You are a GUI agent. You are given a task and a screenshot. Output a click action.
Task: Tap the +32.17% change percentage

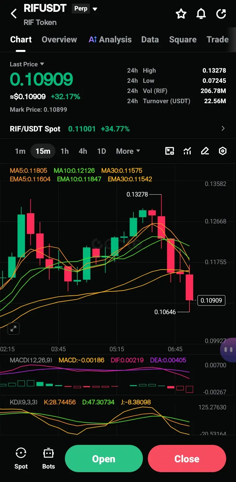[x=66, y=97]
